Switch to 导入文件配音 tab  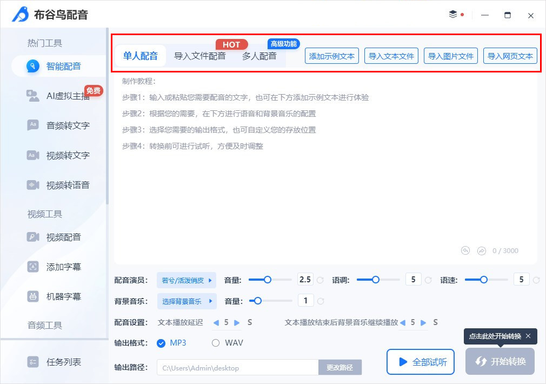200,56
